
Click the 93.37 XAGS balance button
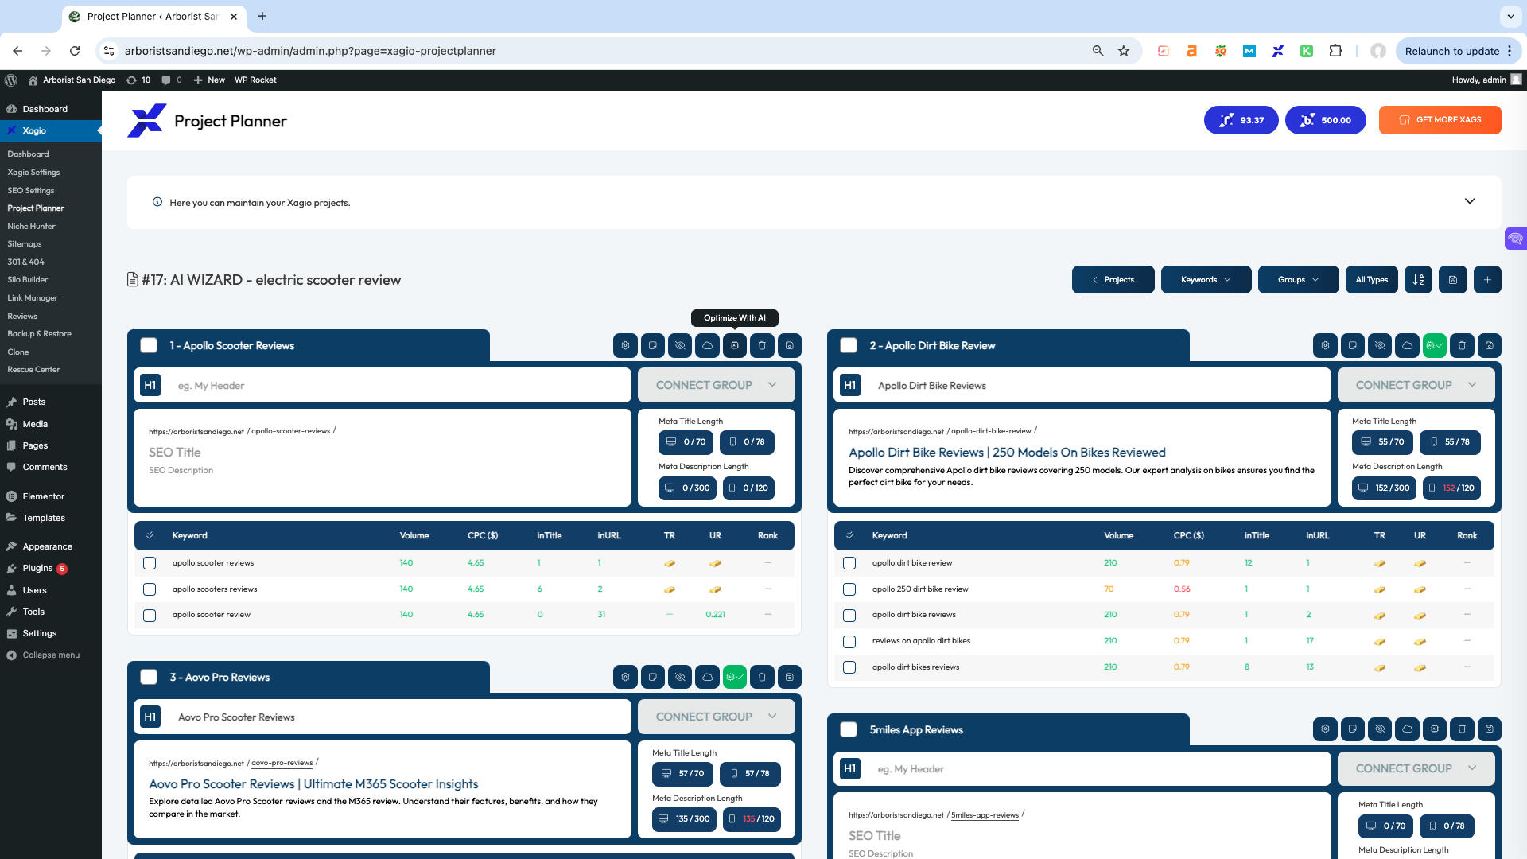pos(1241,120)
